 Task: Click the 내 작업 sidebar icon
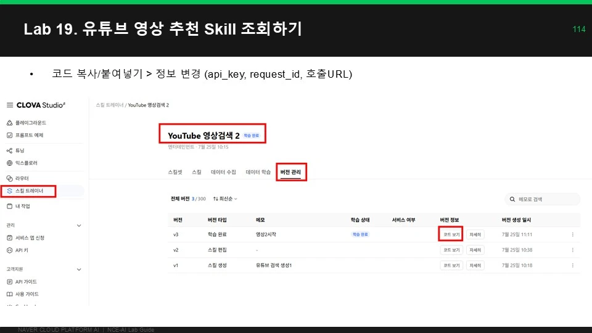pos(10,206)
